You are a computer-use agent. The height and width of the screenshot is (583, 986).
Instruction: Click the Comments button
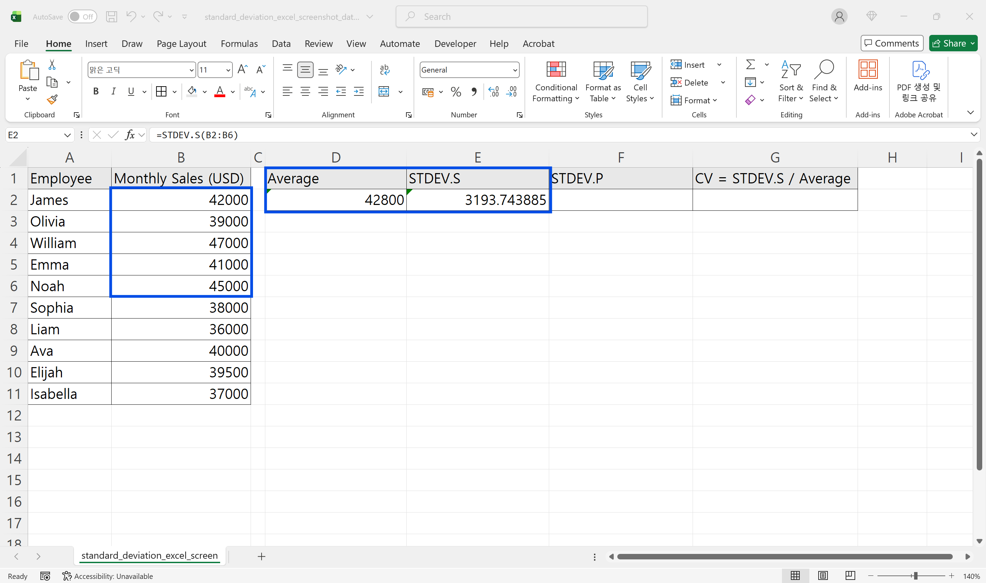point(892,43)
